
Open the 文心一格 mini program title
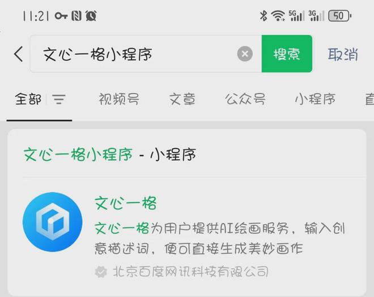pos(126,203)
